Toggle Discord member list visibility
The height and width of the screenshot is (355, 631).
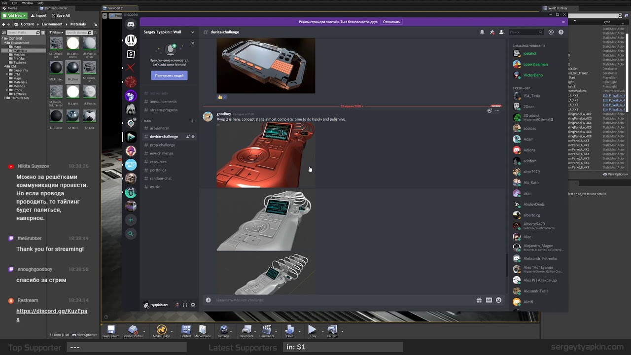[x=501, y=32]
